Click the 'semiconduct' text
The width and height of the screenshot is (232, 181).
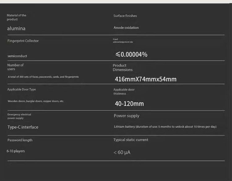tap(17, 56)
